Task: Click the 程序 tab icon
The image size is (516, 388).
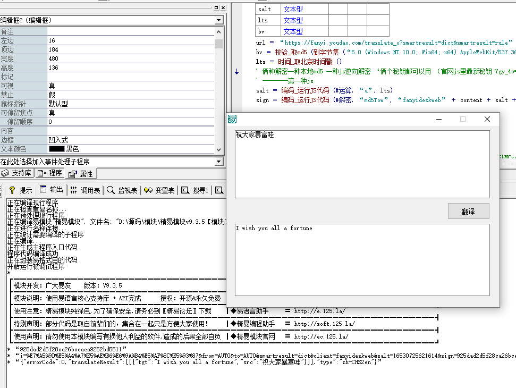Action: 42,173
